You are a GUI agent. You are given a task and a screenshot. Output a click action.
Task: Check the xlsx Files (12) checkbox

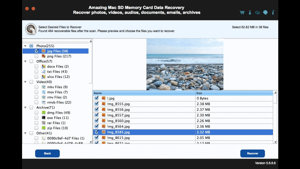(x=36, y=77)
